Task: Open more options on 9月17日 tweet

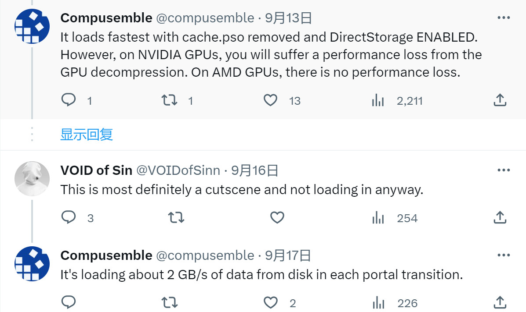Action: (x=503, y=255)
